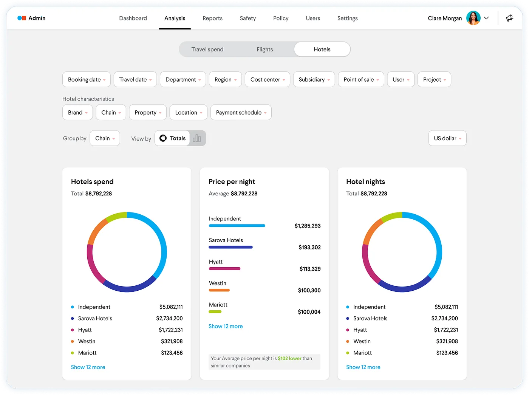Screen dimensions: 529x395
Task: Switch to Travel spend segment
Action: (207, 50)
